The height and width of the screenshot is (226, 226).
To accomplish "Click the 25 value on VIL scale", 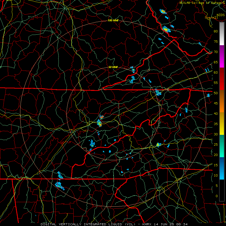I will pyautogui.click(x=216, y=145).
